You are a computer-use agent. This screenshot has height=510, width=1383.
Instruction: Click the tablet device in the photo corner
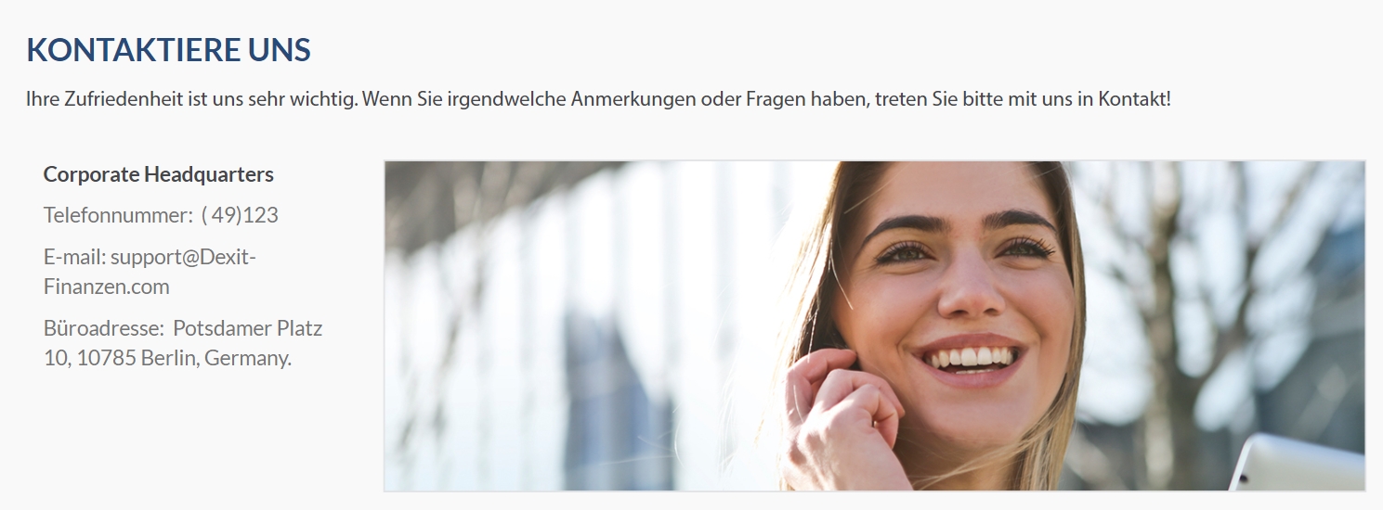[1298, 464]
